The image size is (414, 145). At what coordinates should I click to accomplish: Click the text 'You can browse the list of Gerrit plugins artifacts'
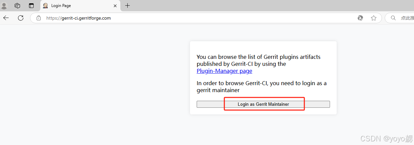[259, 57]
